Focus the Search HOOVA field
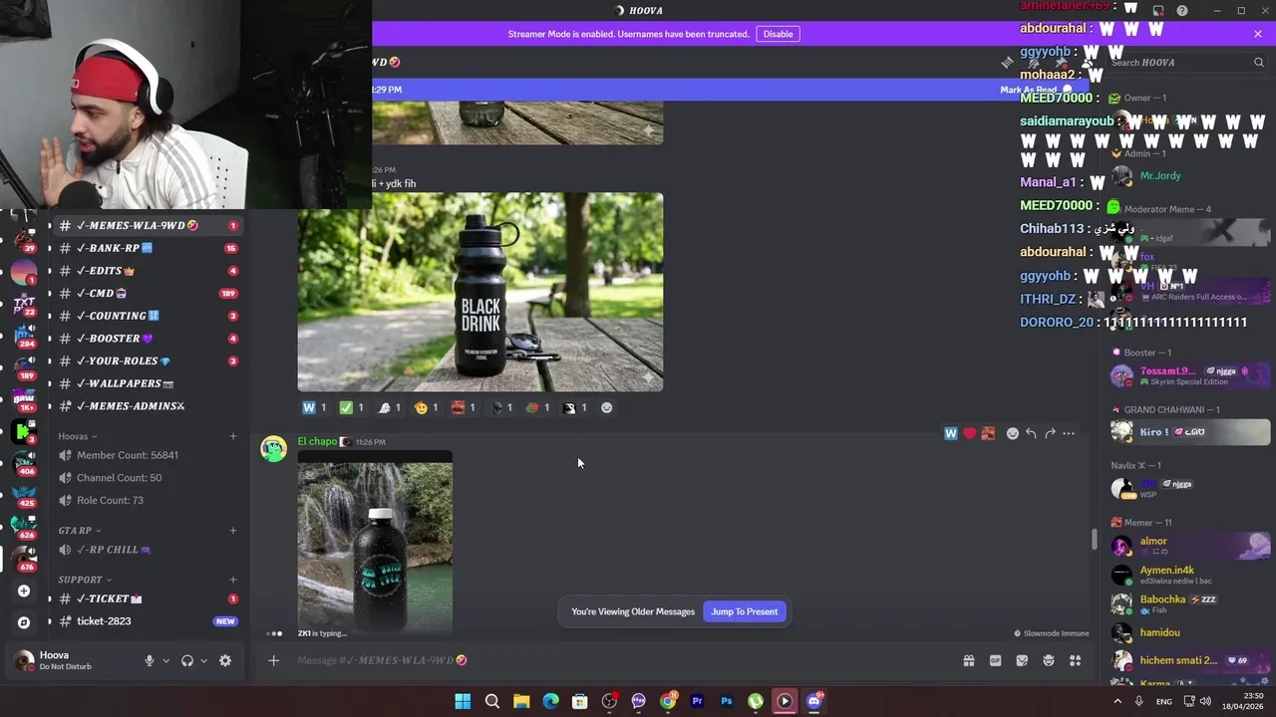 point(1186,62)
